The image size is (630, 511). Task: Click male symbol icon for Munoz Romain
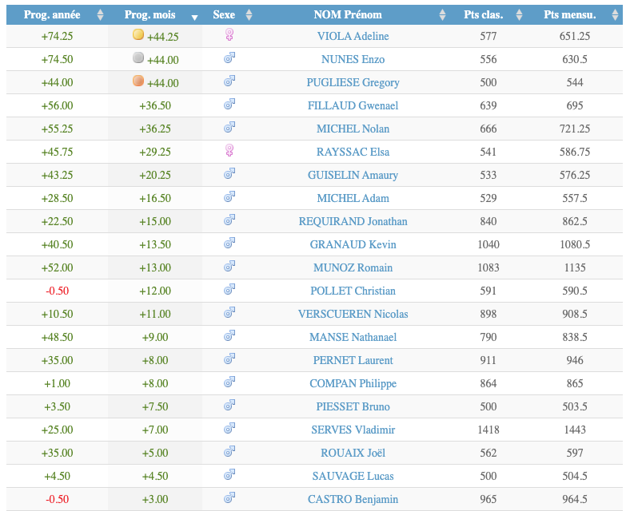point(229,267)
